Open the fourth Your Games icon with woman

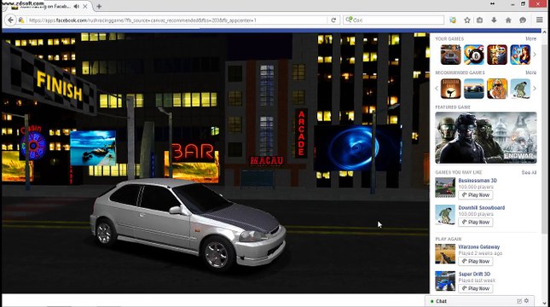click(520, 55)
